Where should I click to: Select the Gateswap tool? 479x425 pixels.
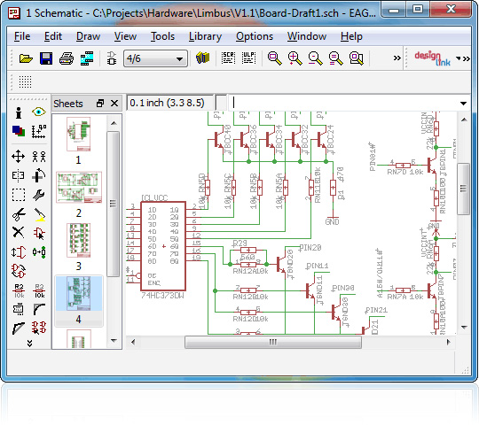[x=19, y=271]
